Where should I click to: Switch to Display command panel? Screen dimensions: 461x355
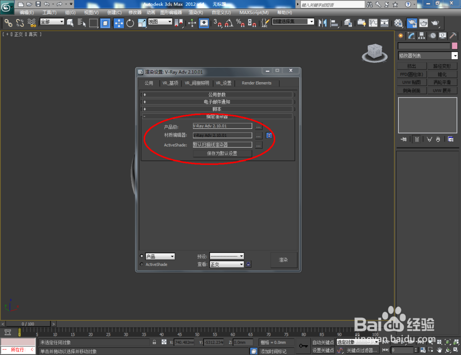point(443,36)
